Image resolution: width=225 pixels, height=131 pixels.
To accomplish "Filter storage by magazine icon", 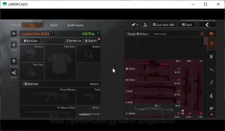I will (x=212, y=82).
